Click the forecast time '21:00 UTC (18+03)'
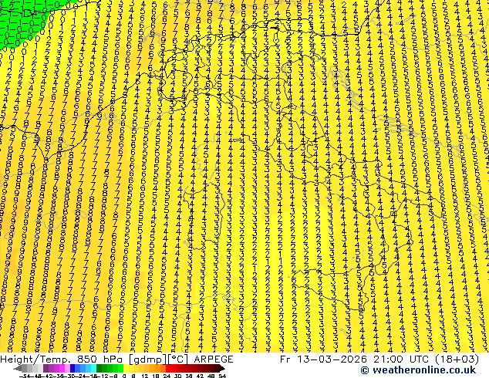This screenshot has width=489, height=378. point(426,359)
